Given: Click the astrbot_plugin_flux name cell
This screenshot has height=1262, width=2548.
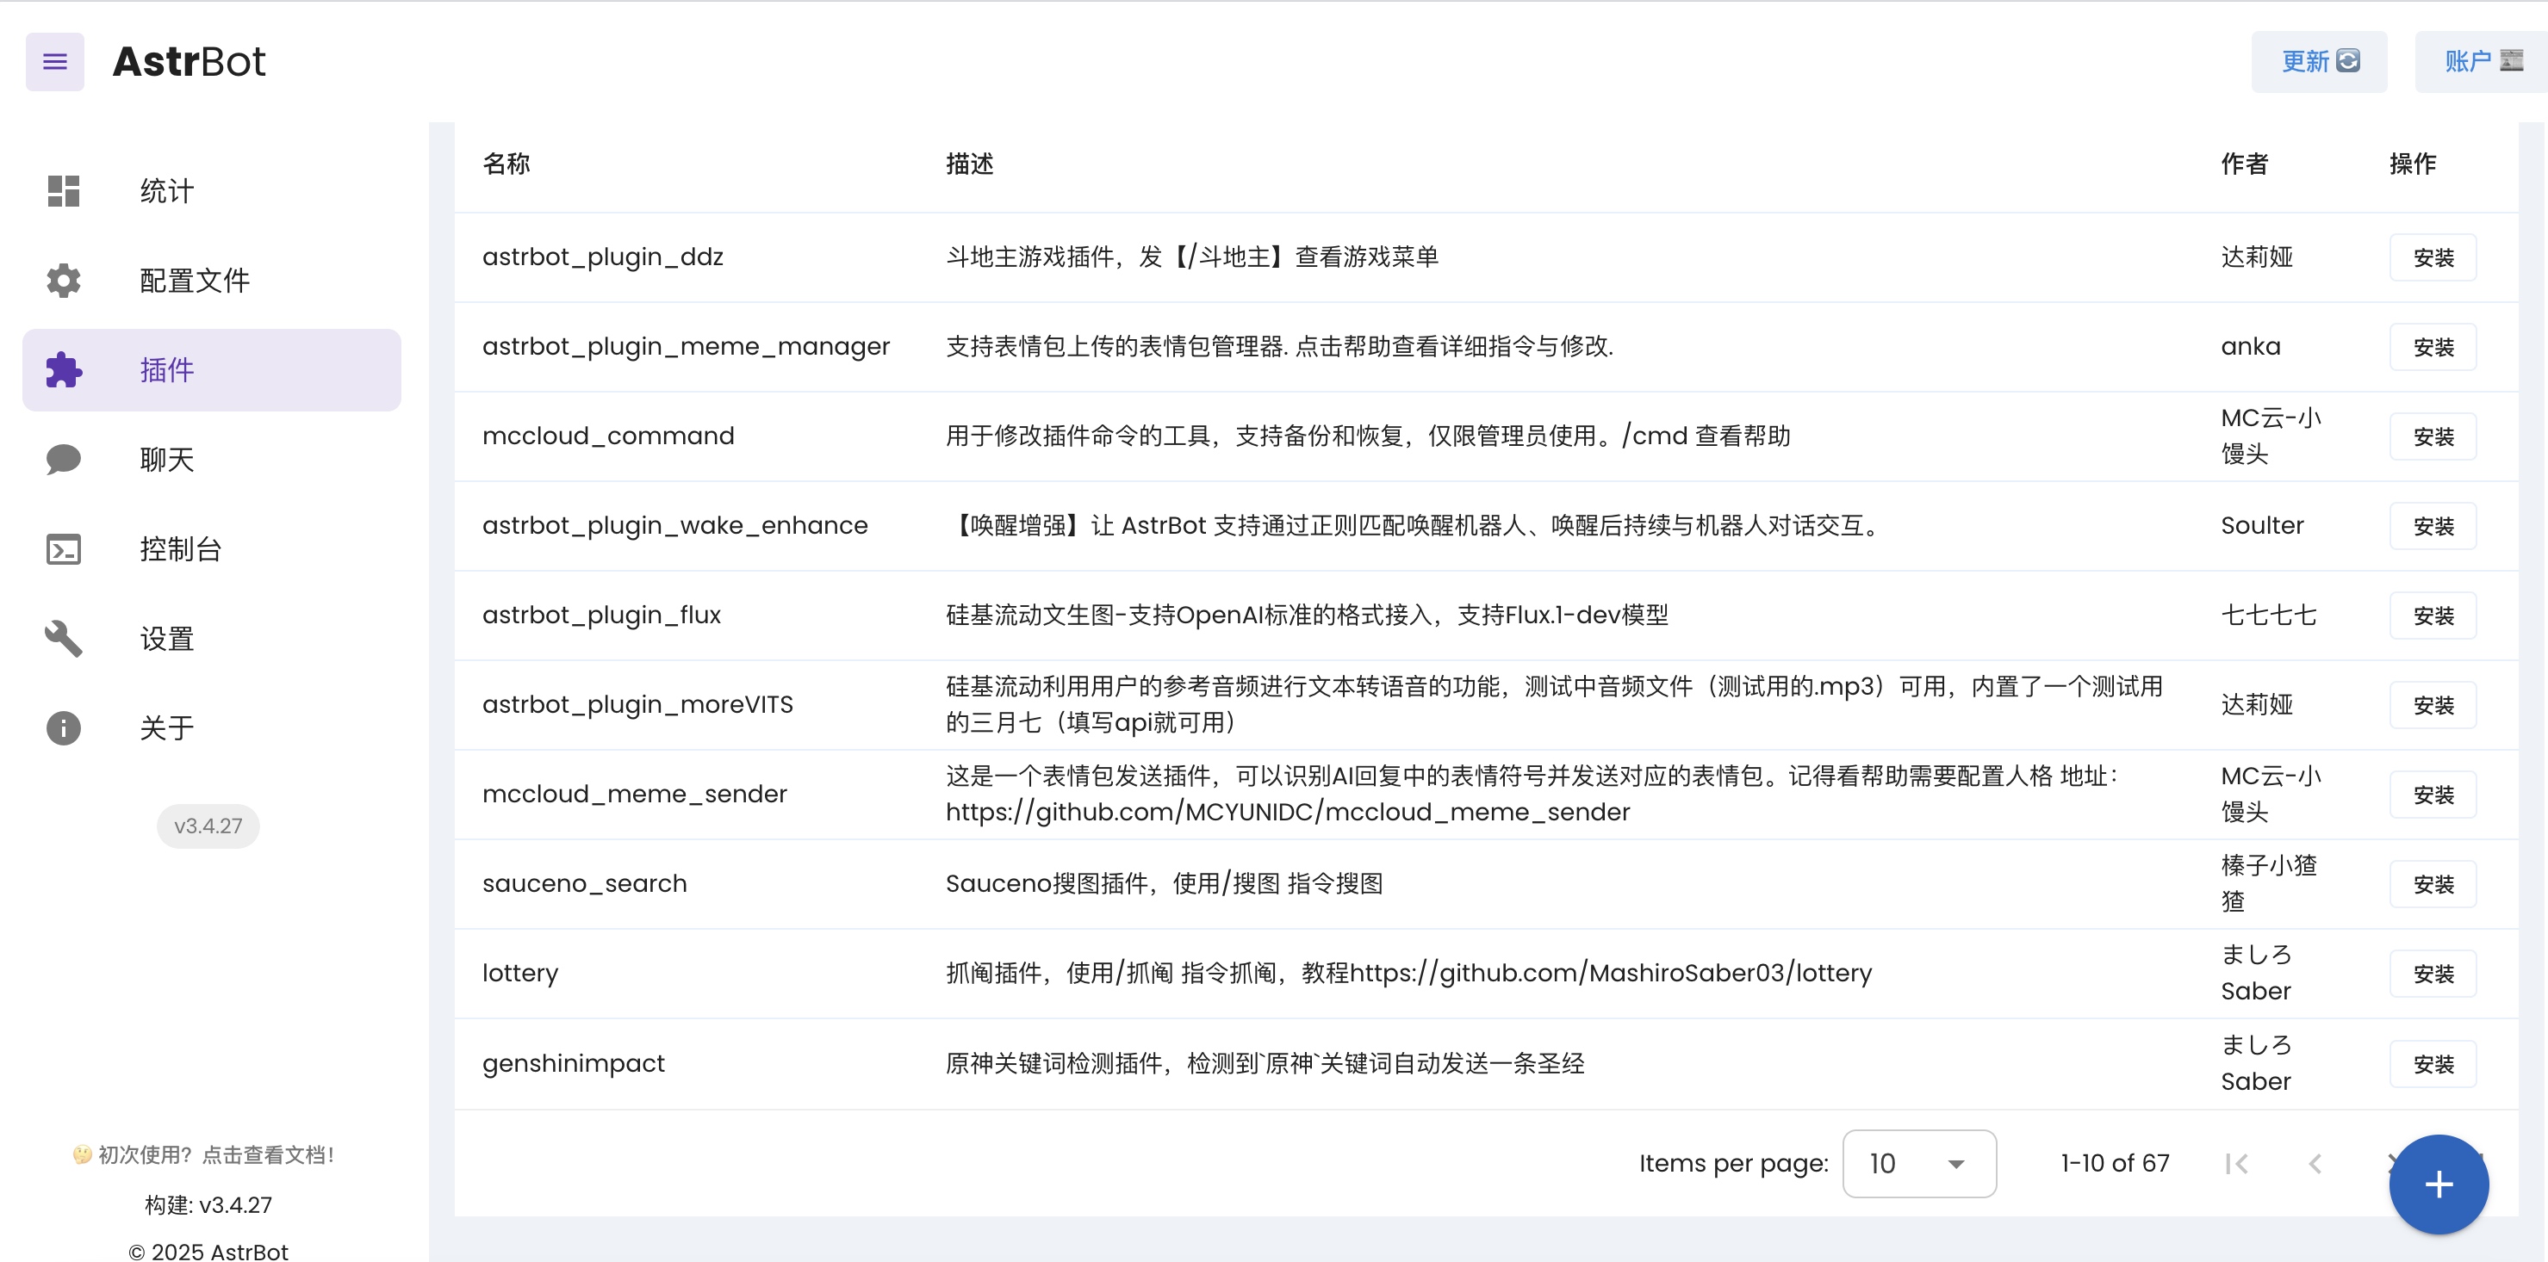Looking at the screenshot, I should tap(601, 615).
